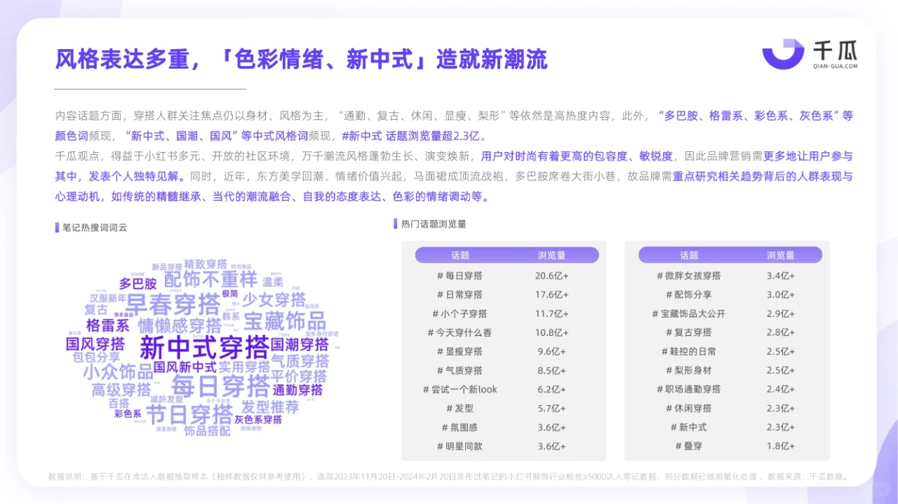Click the 9.6亿+ view count

(551, 351)
